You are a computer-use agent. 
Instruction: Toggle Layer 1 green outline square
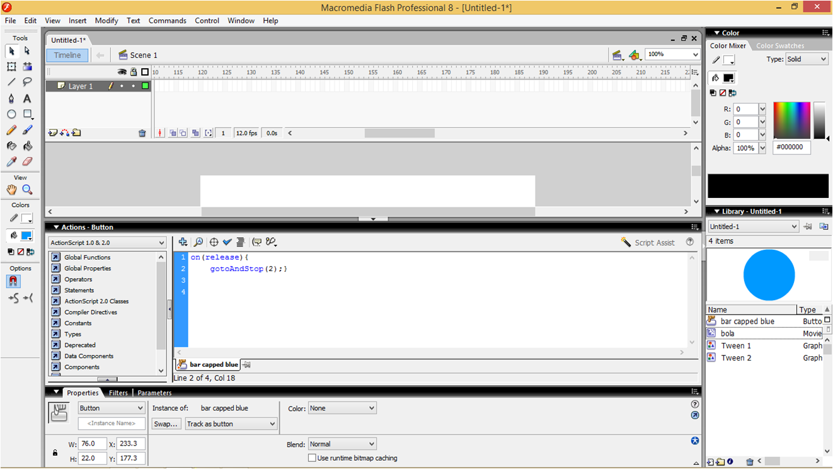pyautogui.click(x=145, y=86)
